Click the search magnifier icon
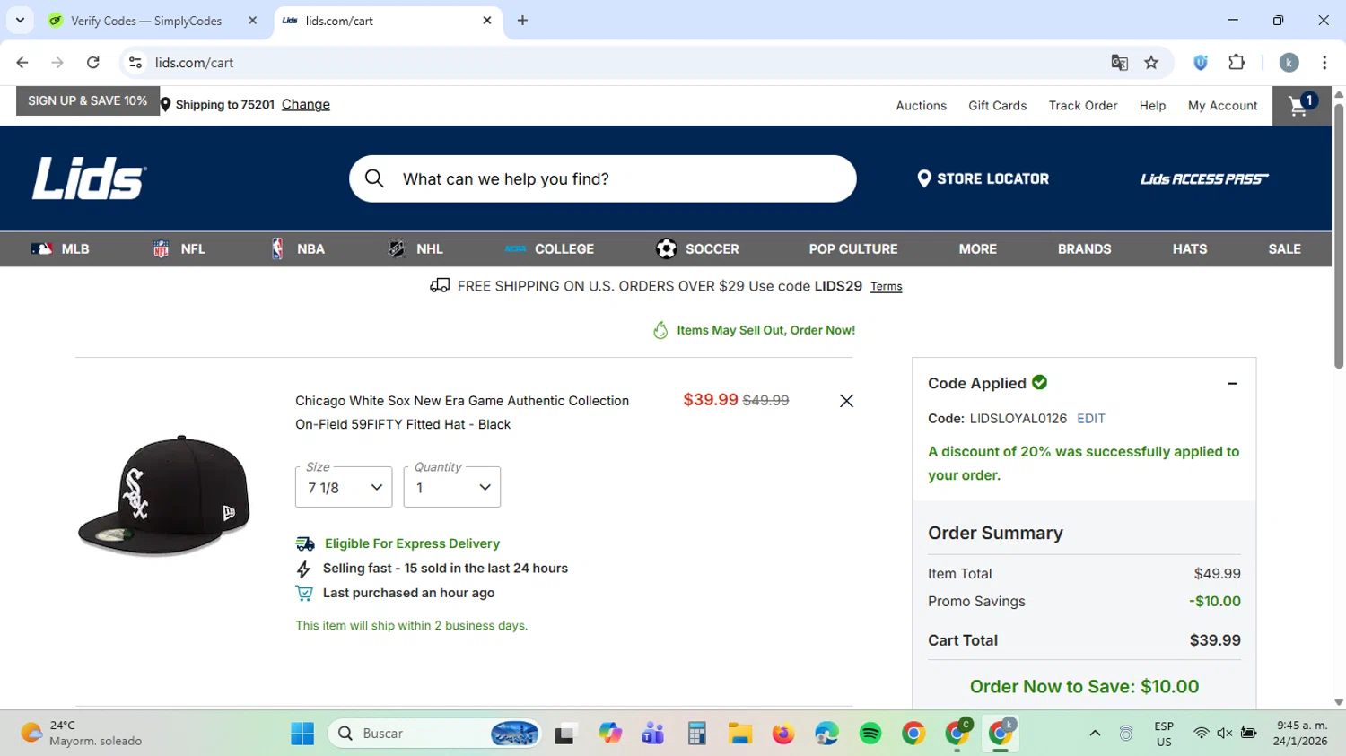1346x756 pixels. 375,178
